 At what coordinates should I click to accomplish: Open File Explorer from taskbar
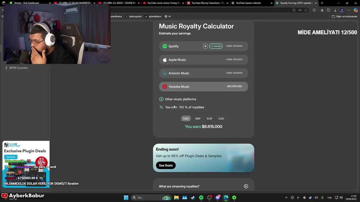[176, 198]
